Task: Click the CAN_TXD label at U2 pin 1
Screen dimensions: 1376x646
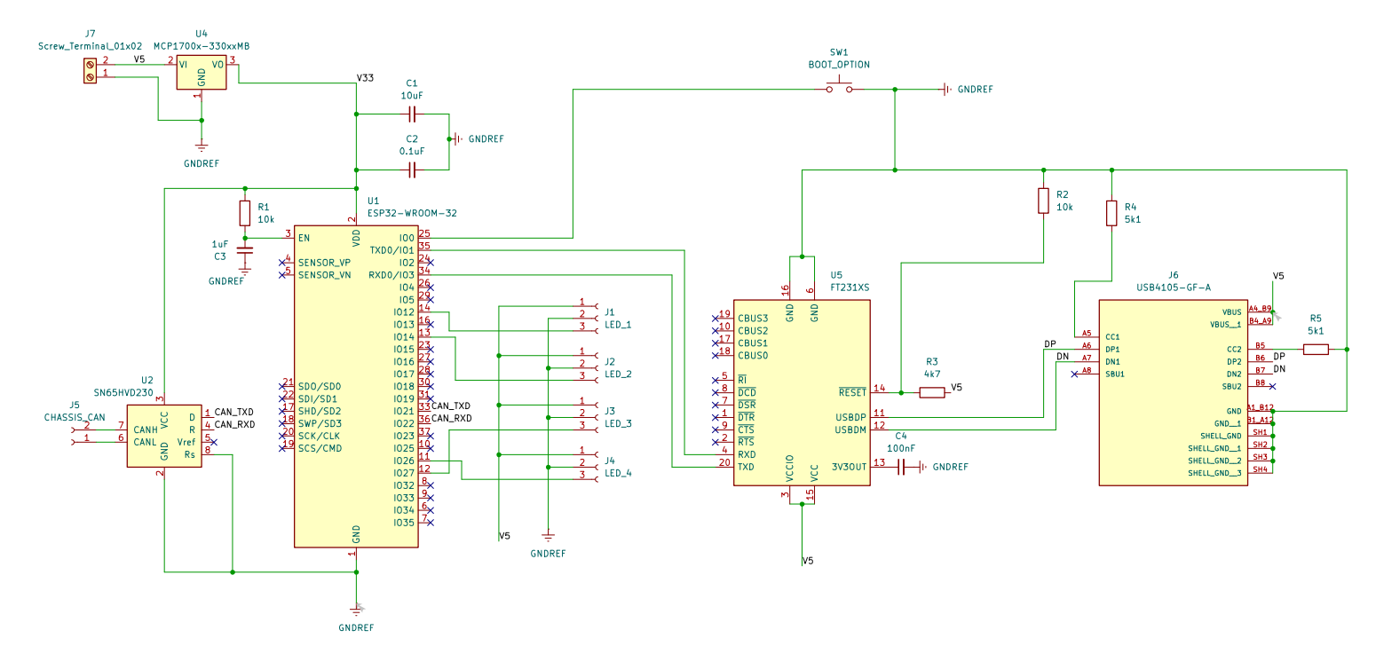Action: click(234, 412)
